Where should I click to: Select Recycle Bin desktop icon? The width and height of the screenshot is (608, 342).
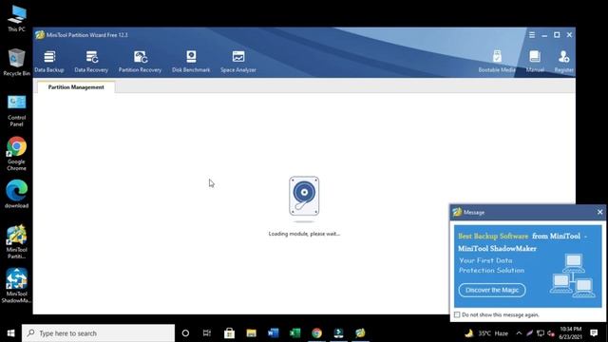[x=16, y=62]
